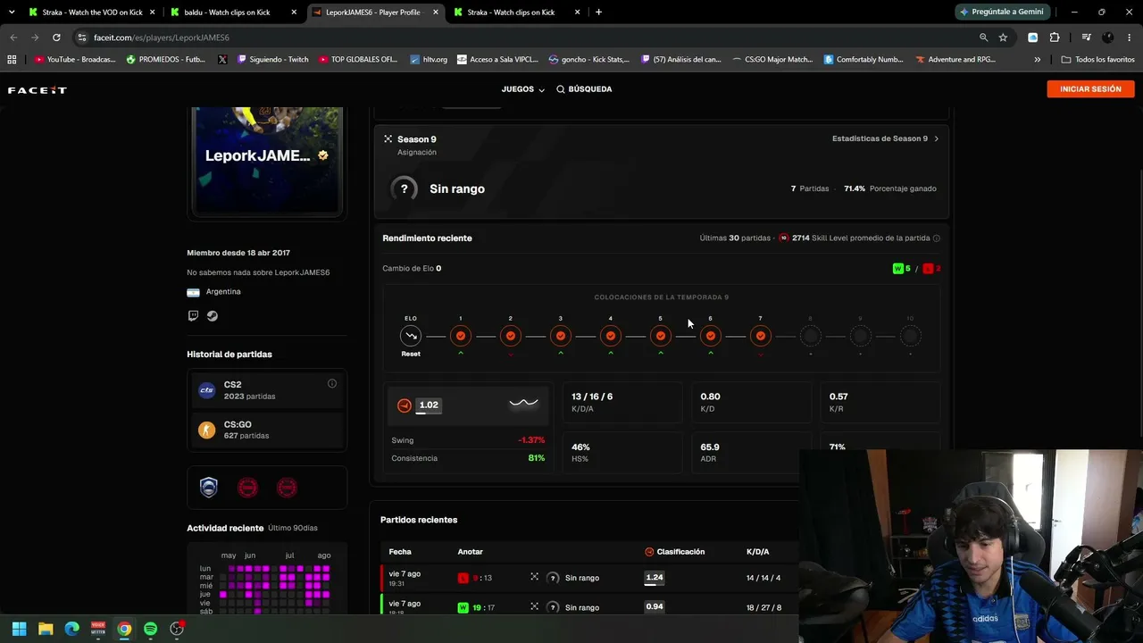Image resolution: width=1143 pixels, height=643 pixels.
Task: Open the Steam profile icon
Action: point(213,315)
